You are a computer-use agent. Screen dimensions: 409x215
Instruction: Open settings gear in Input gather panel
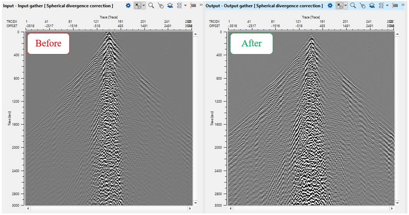tap(128, 6)
